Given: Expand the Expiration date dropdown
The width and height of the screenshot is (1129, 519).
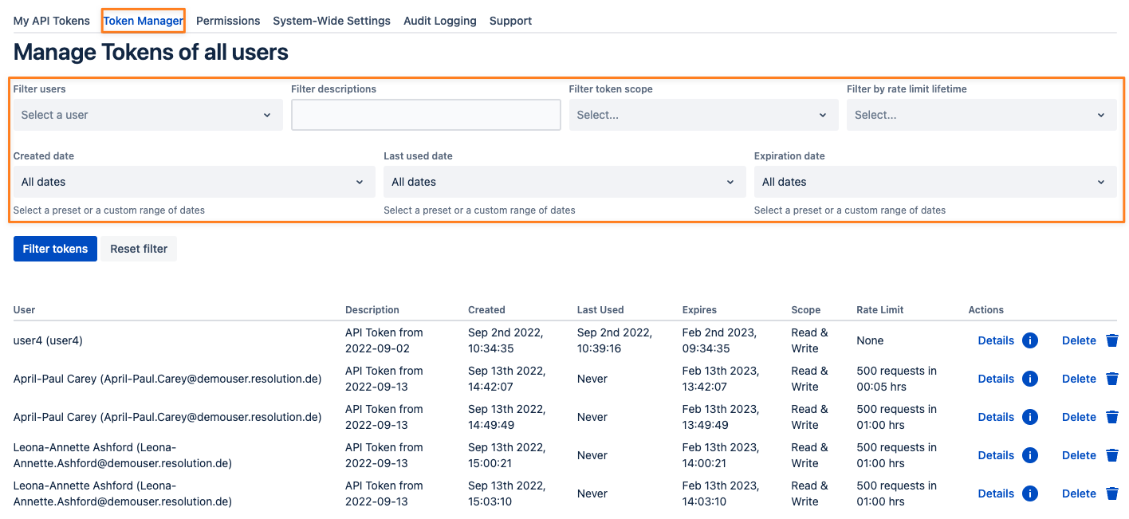Looking at the screenshot, I should (x=935, y=182).
